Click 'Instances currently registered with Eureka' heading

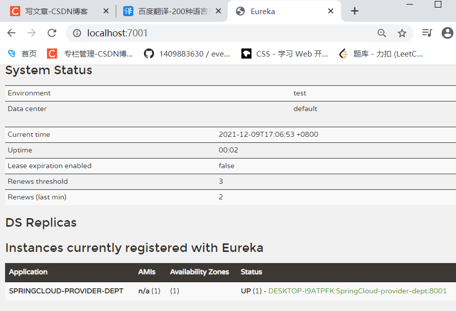(x=134, y=248)
